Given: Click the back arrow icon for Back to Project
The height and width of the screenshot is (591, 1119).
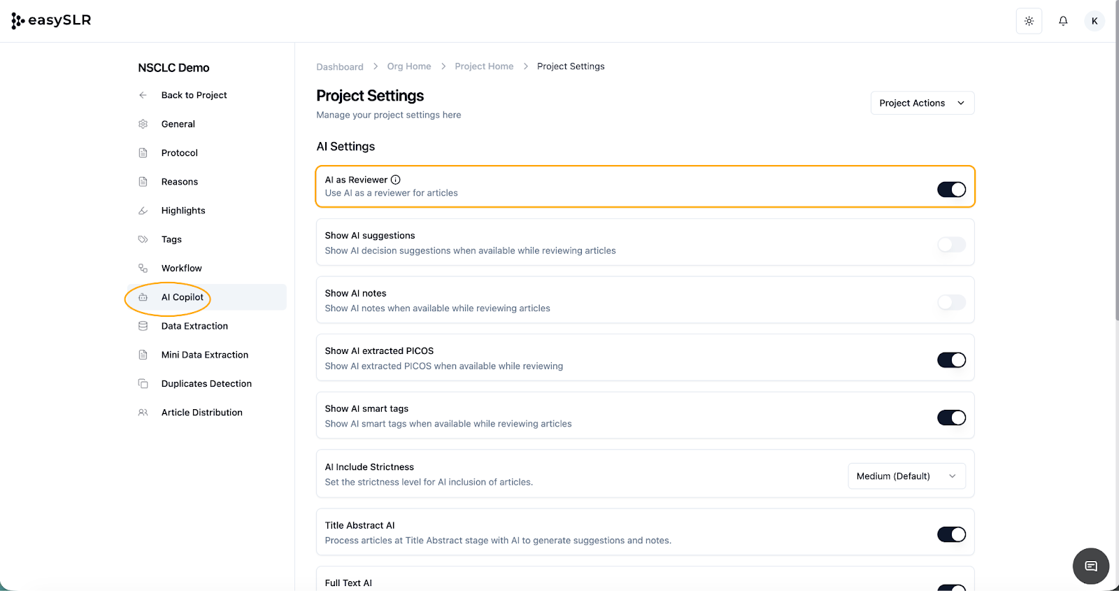Looking at the screenshot, I should pyautogui.click(x=143, y=95).
